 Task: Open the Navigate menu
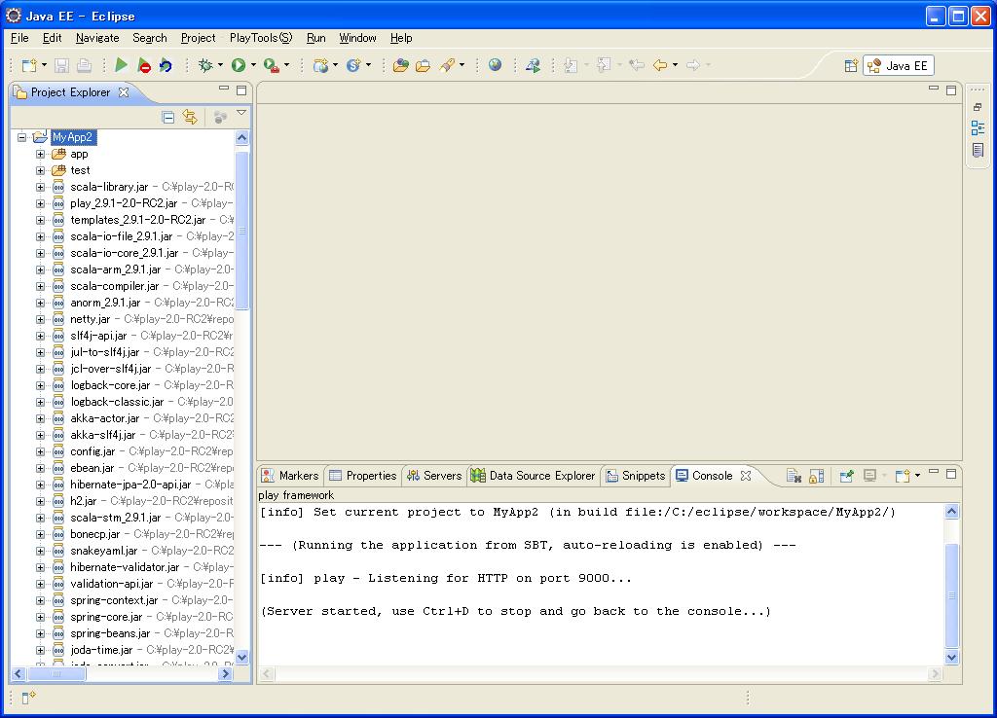(x=97, y=38)
